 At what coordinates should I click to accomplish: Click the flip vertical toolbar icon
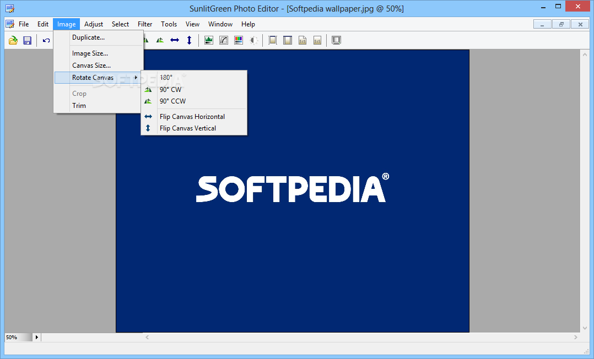(190, 40)
